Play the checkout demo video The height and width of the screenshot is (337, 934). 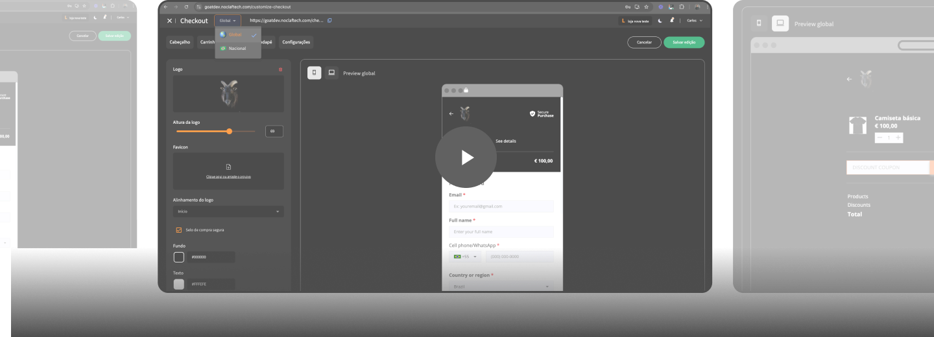click(x=466, y=157)
